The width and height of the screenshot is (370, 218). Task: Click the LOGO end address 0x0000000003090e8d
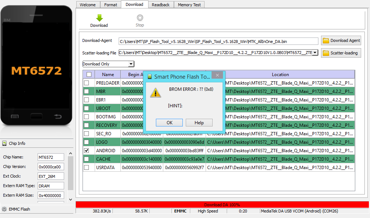click(184, 142)
